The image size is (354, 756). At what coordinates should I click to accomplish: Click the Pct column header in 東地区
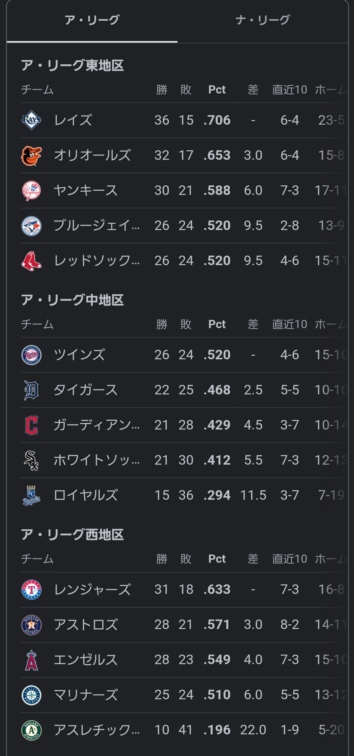(x=217, y=90)
